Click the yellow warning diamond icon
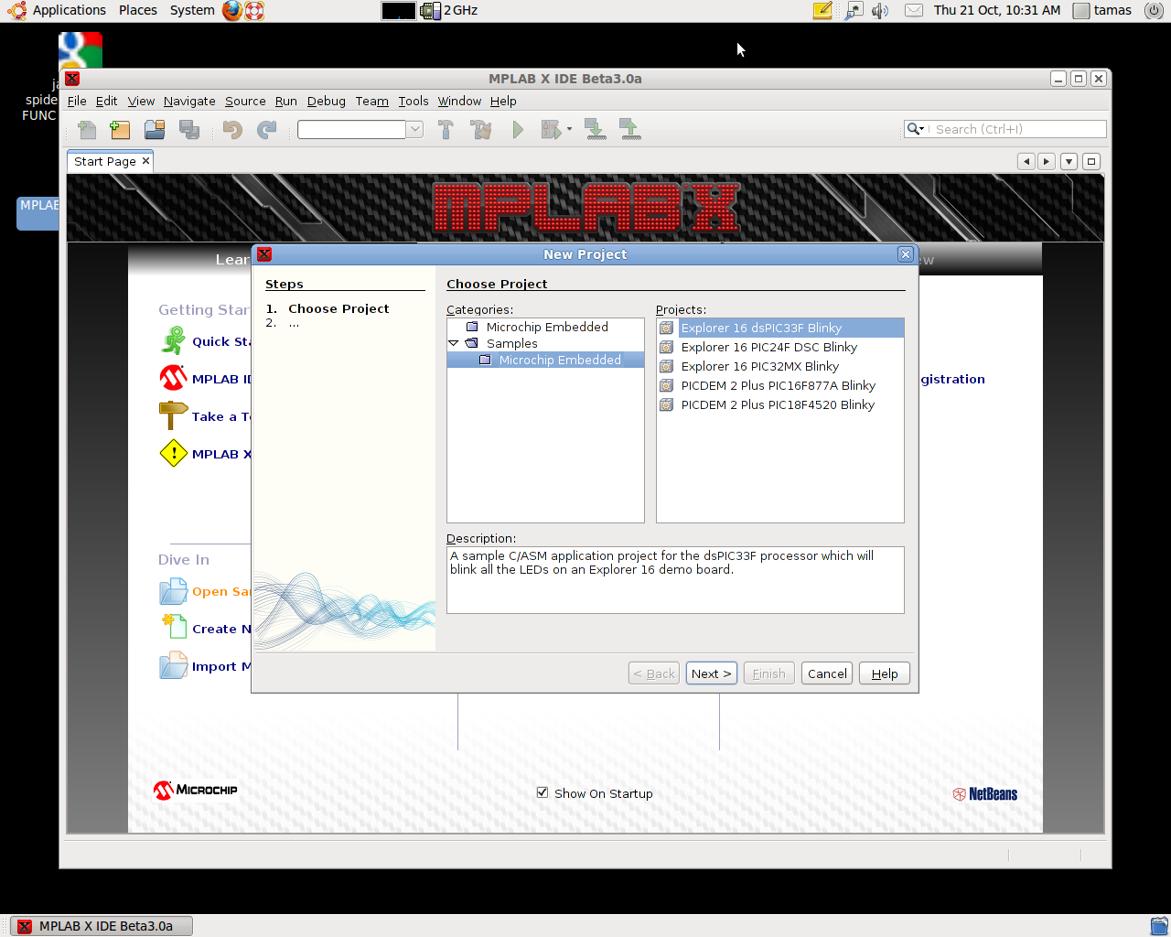Screen dimensions: 1171x937 (173, 453)
